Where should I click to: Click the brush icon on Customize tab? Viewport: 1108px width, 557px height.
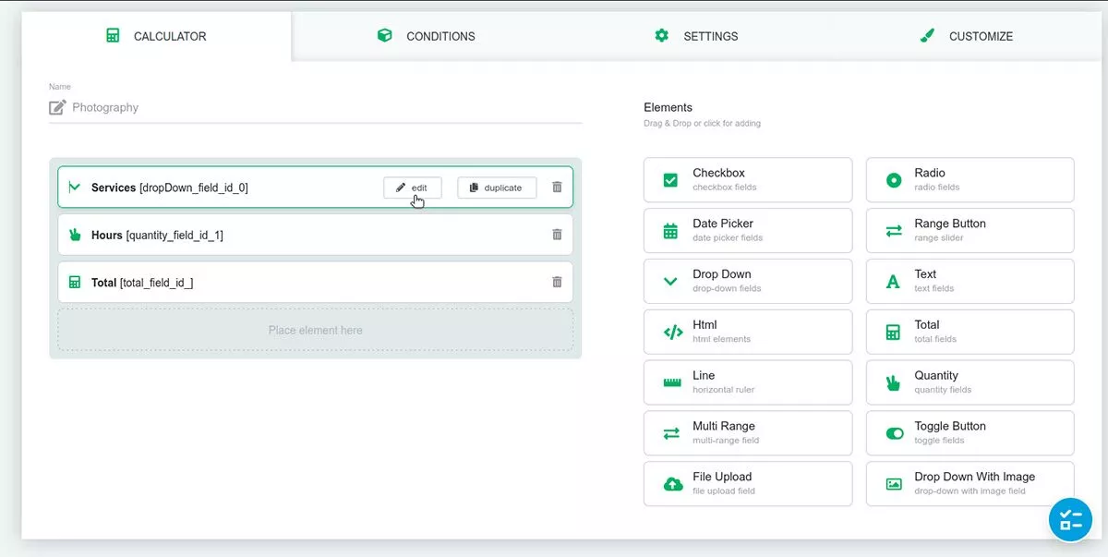pyautogui.click(x=927, y=35)
